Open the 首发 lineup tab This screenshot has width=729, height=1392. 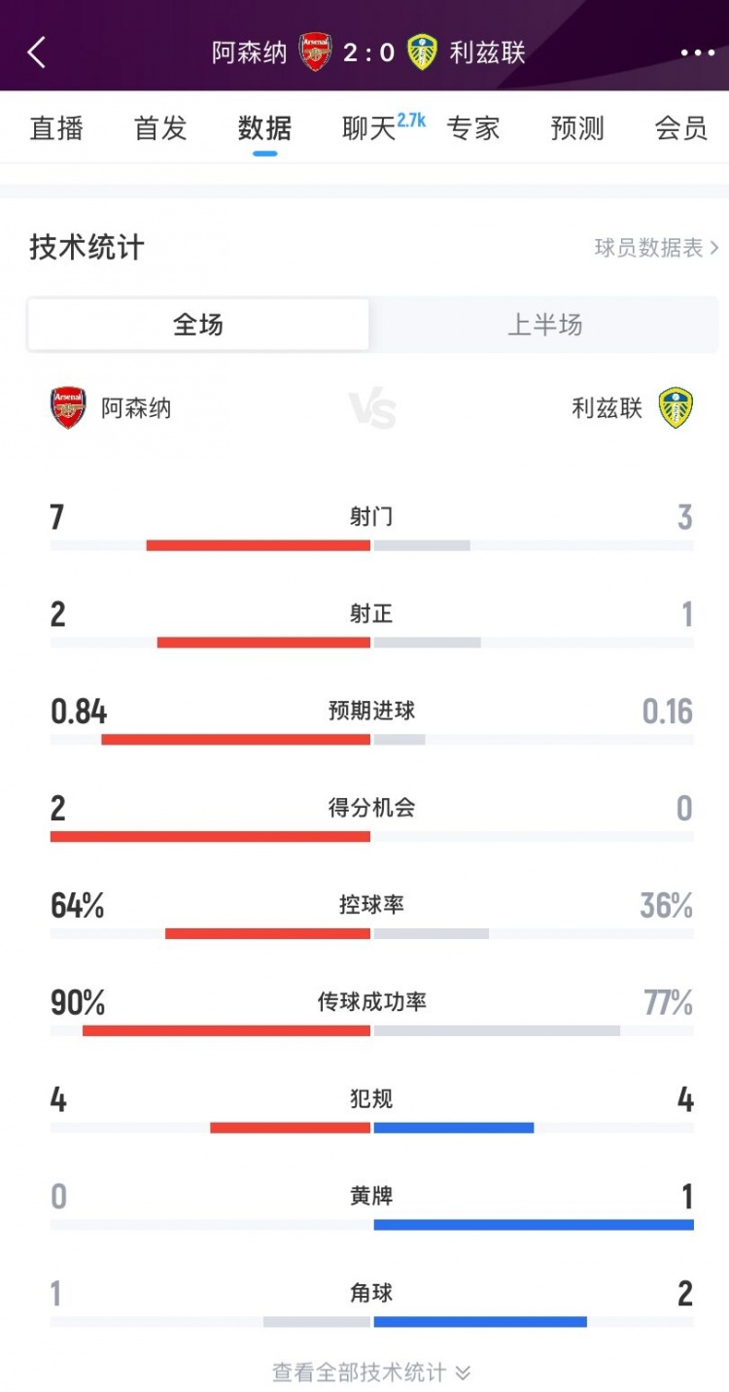point(160,128)
